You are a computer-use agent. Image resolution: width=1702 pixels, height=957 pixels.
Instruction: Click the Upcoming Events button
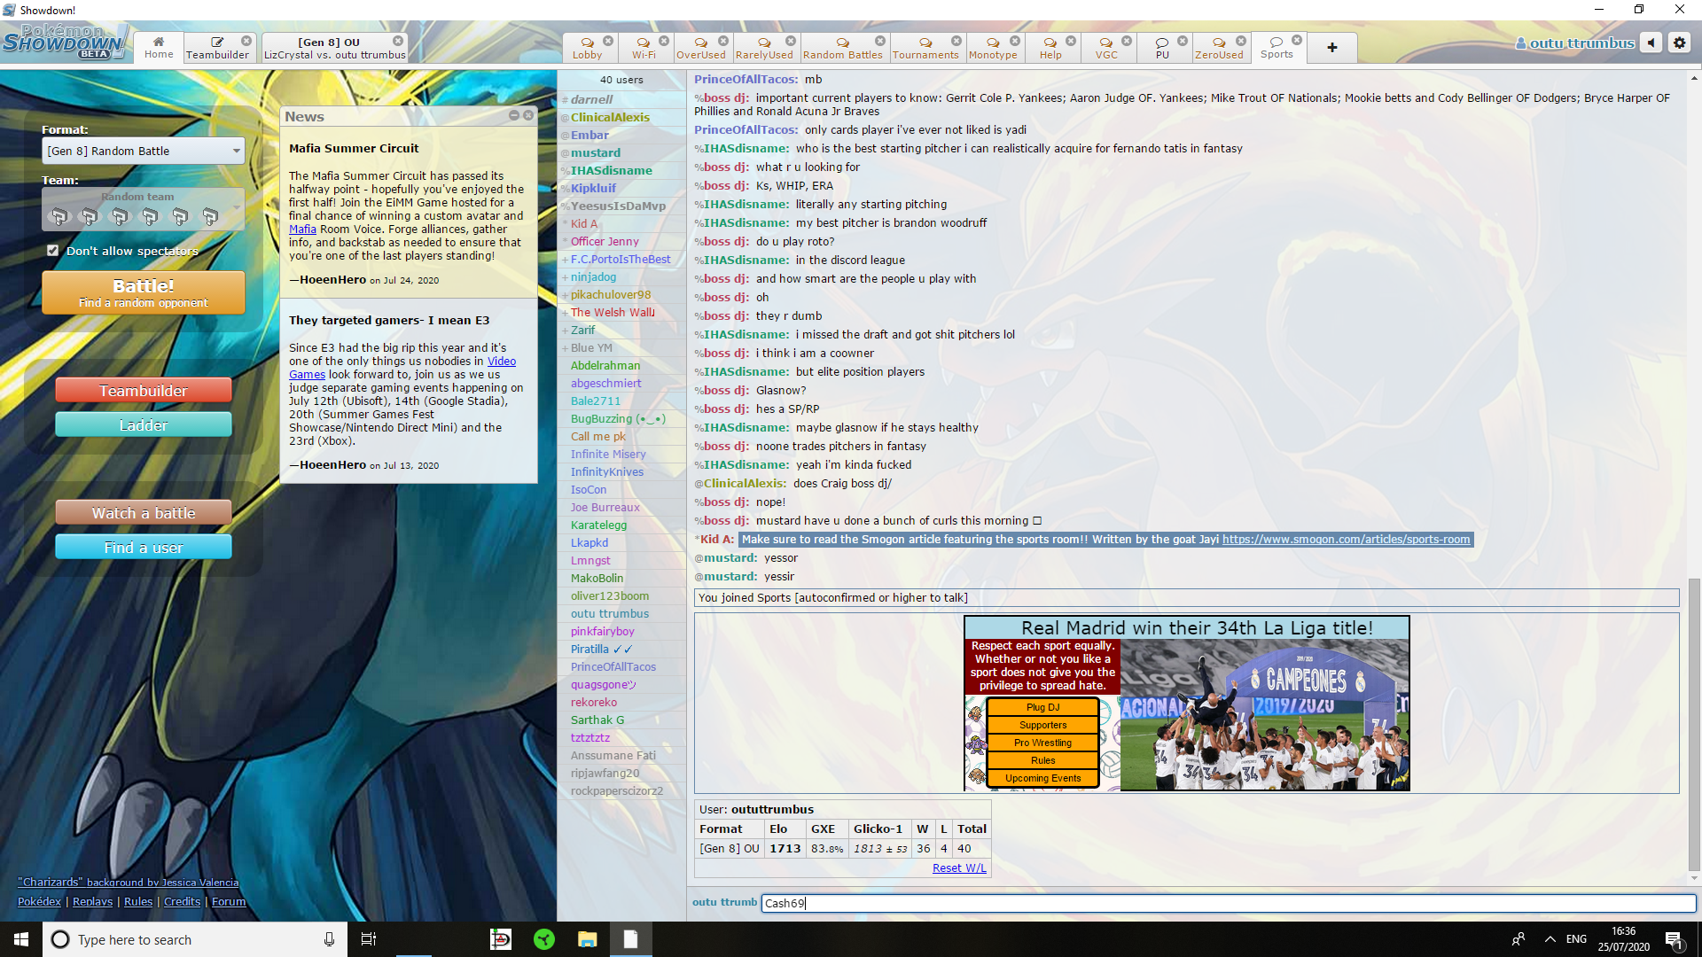tap(1042, 778)
